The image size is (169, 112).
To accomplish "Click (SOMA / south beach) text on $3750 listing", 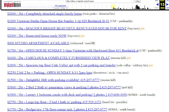I will point(121,110).
